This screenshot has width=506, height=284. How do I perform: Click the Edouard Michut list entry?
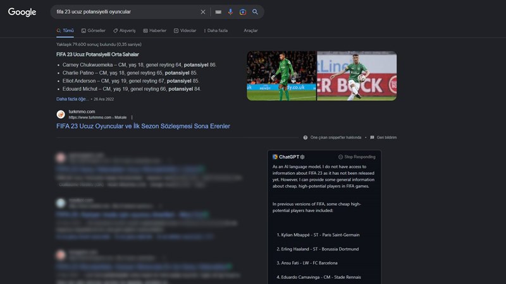point(132,89)
